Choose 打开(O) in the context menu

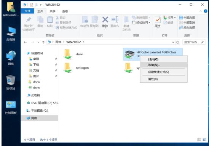point(164,59)
